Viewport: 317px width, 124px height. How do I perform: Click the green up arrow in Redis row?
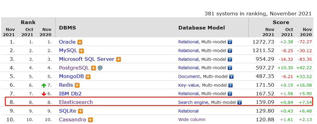point(44,85)
